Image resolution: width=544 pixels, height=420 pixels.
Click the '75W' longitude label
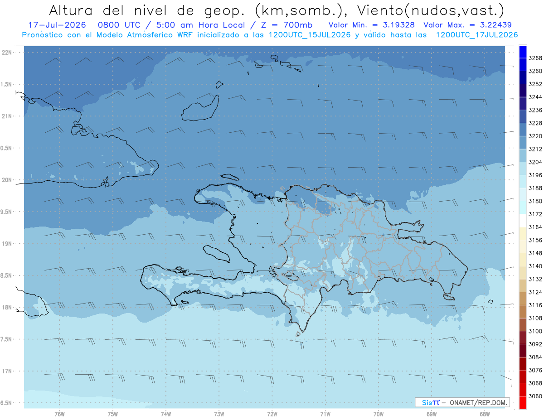click(113, 414)
